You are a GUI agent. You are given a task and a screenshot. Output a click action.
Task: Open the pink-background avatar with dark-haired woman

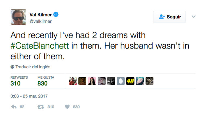tap(92, 81)
